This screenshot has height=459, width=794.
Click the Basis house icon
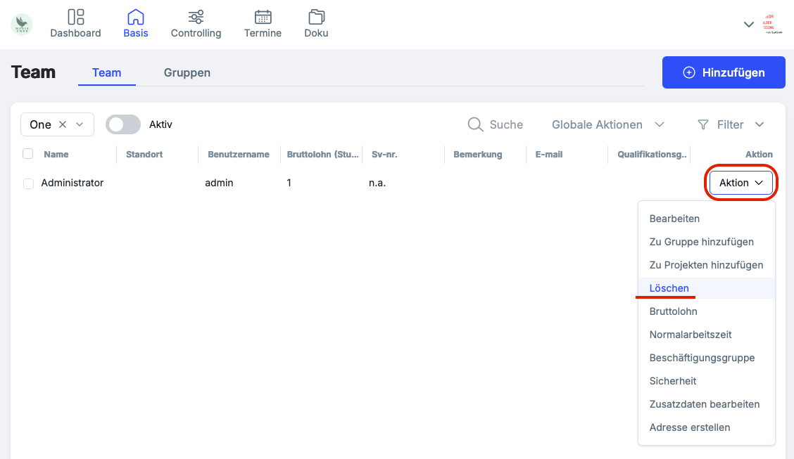[135, 17]
